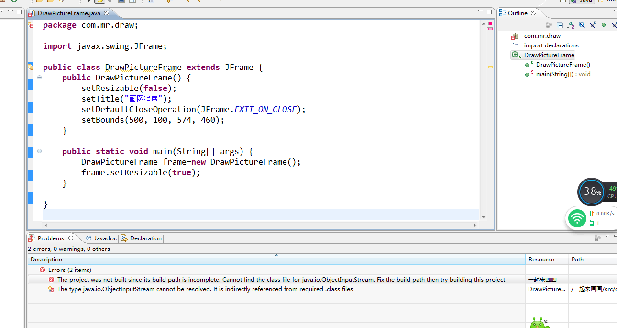
Task: Select DrawPictureFrame class in Outline
Action: (549, 55)
